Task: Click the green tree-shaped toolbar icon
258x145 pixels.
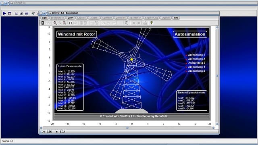Action: tap(152, 23)
